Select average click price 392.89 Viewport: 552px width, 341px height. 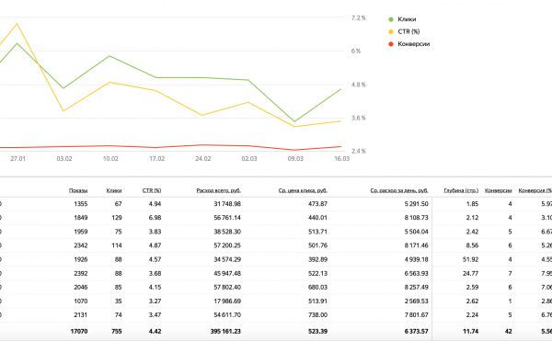[x=318, y=259]
